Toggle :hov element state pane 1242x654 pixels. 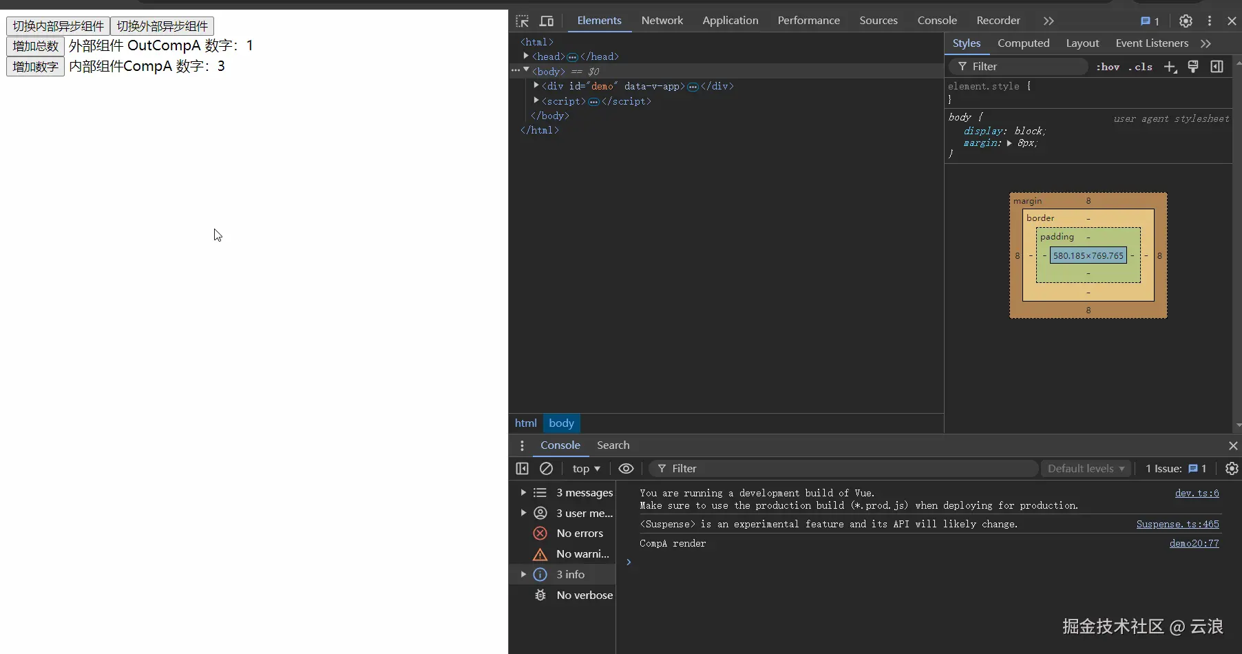tap(1108, 67)
